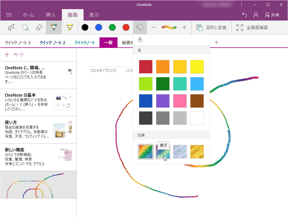This screenshot has height=217, width=288.
Task: Click 図形に変換 to convert ink to shape
Action: 211,27
